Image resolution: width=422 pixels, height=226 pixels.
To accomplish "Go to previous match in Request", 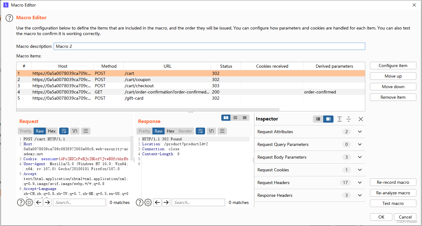I will click(x=39, y=202).
